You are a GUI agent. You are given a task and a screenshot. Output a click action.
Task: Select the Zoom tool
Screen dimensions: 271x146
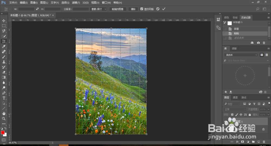(4, 119)
